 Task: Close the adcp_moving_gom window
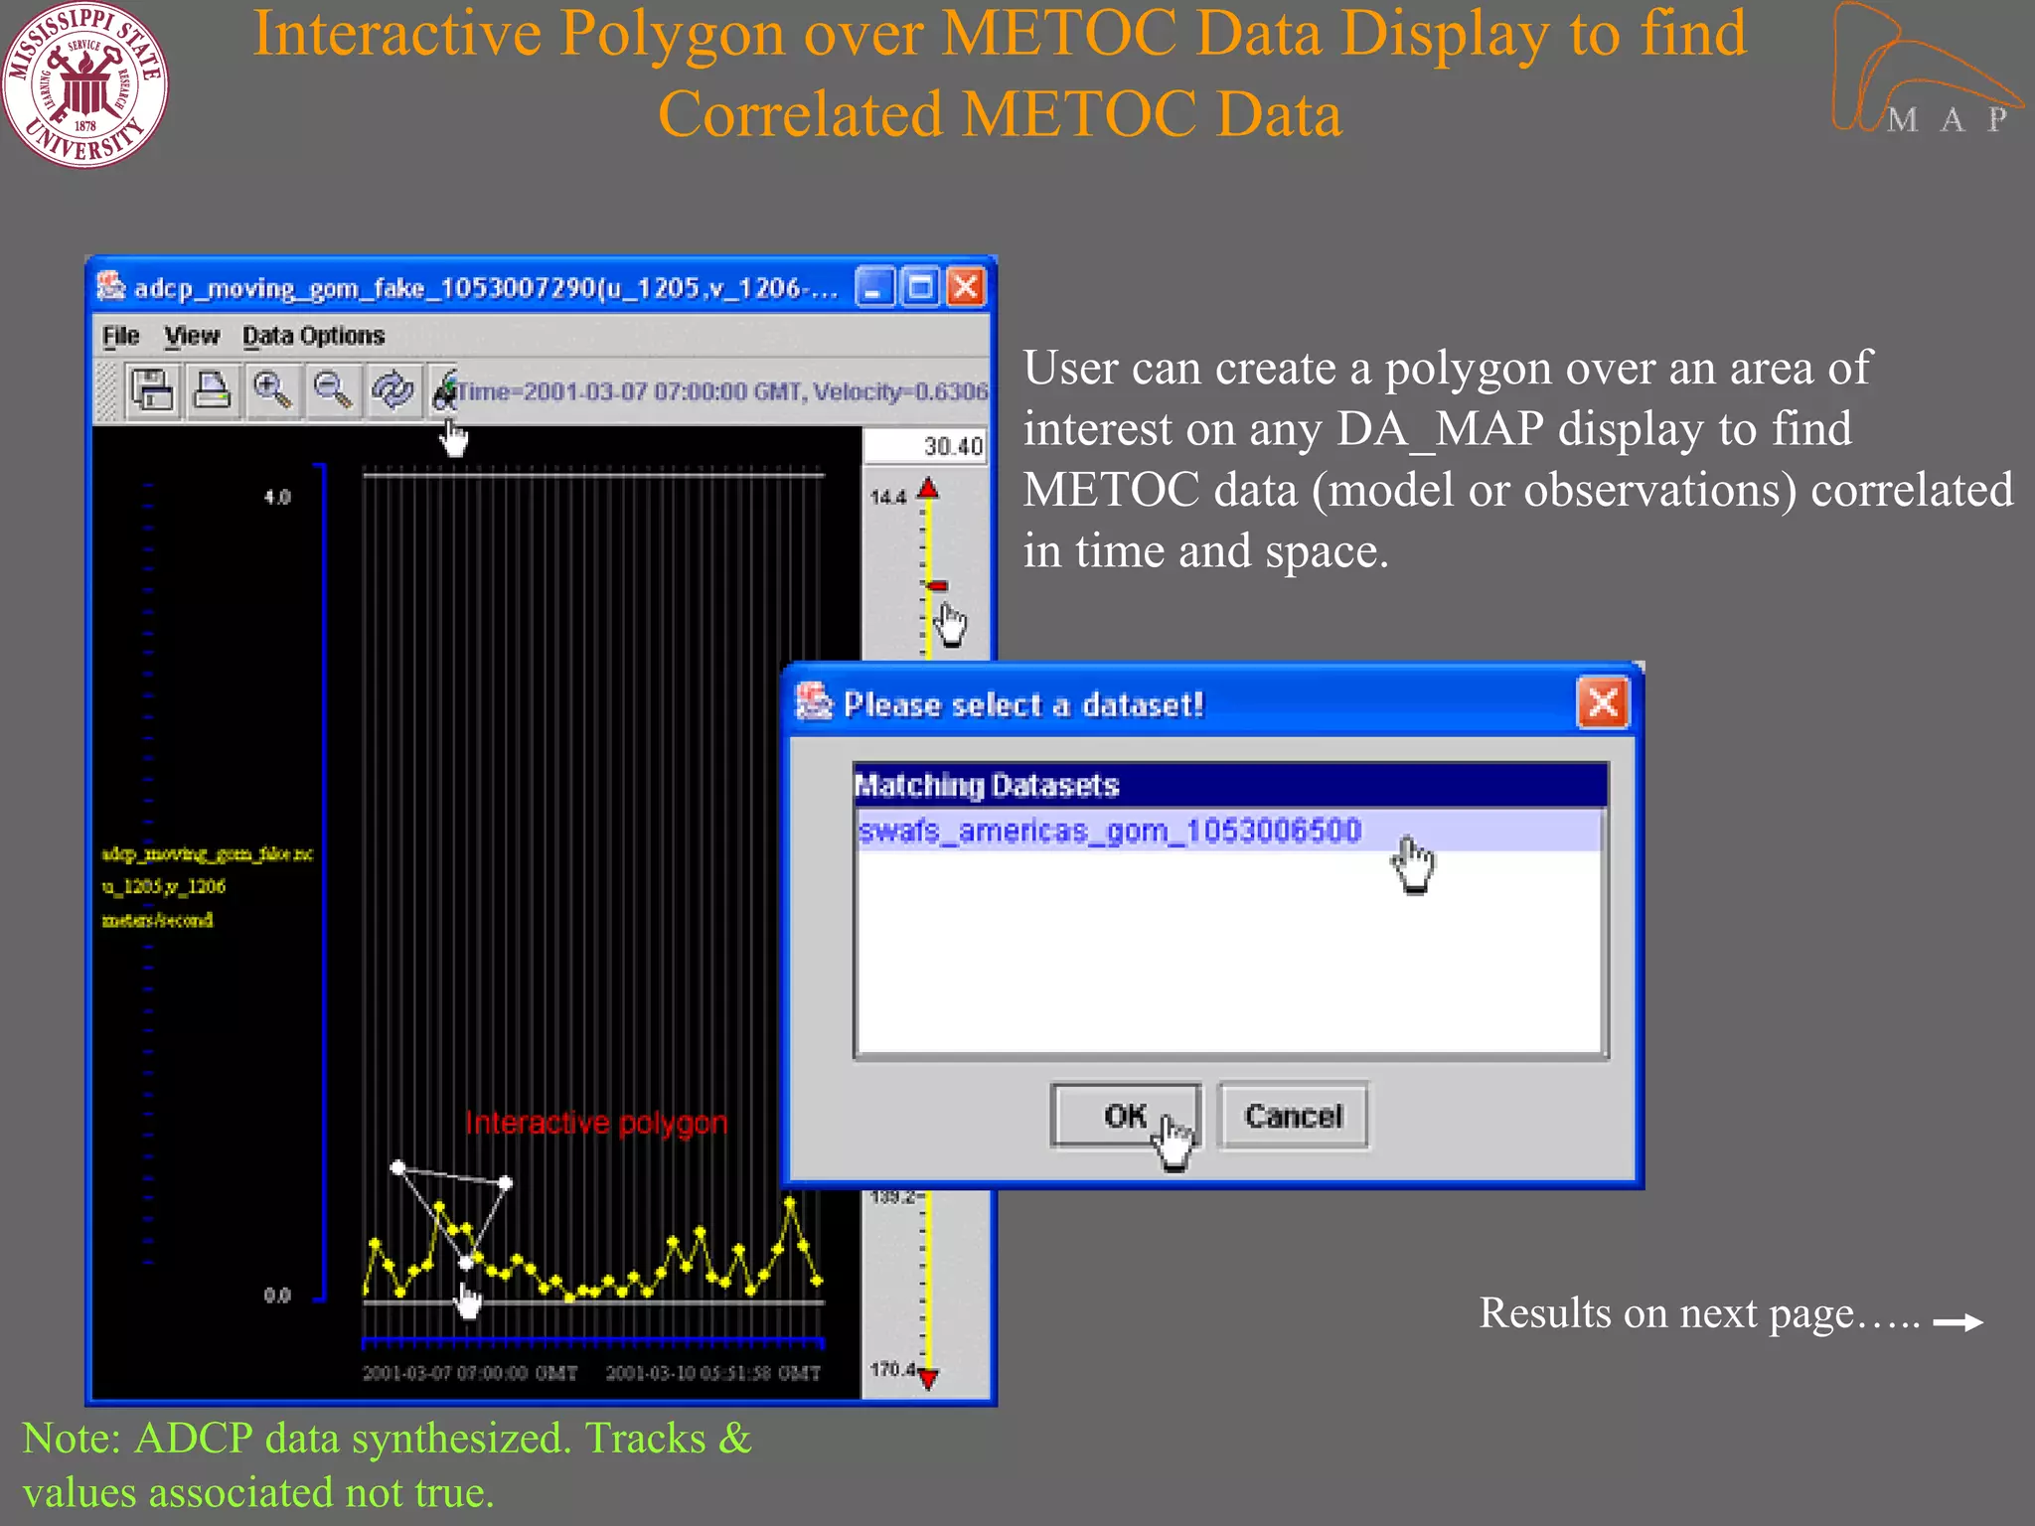(966, 287)
